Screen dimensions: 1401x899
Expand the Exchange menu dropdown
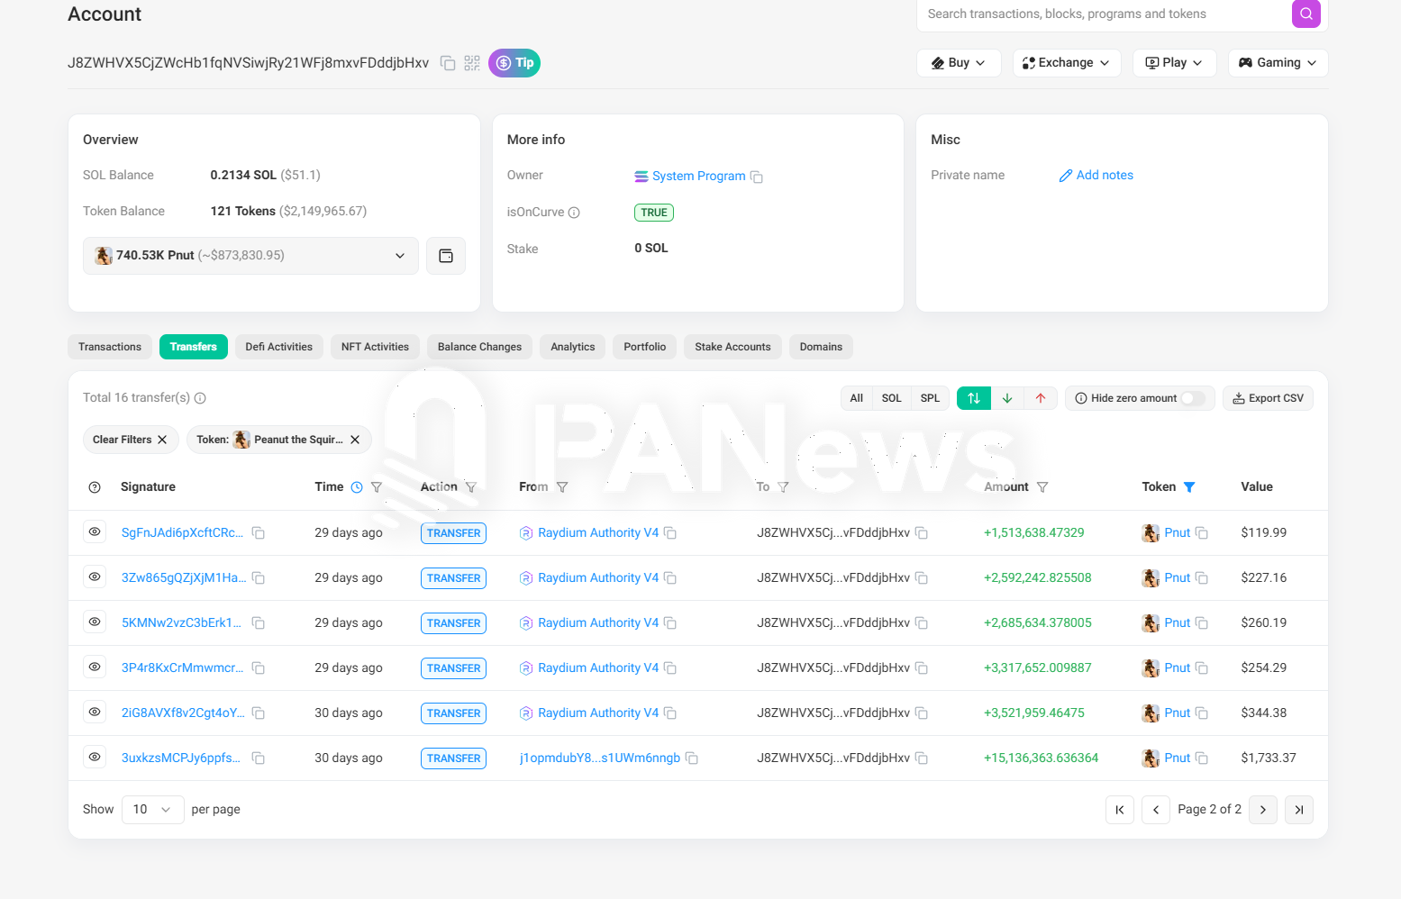pyautogui.click(x=1067, y=63)
